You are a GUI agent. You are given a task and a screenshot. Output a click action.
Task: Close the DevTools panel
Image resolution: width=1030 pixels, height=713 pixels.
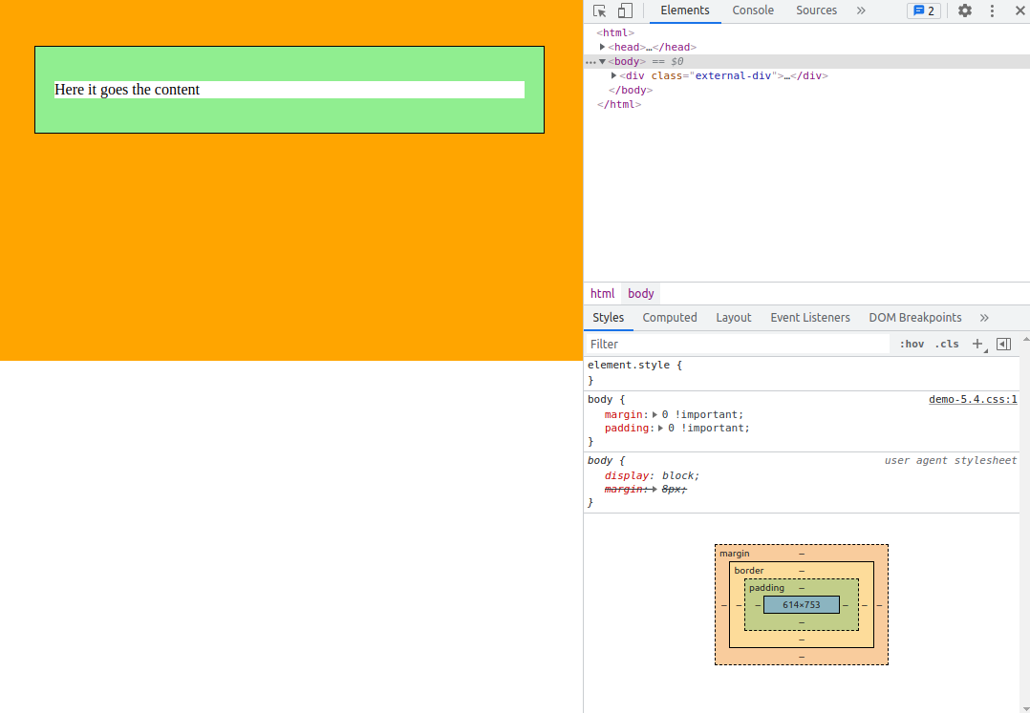click(x=1020, y=10)
